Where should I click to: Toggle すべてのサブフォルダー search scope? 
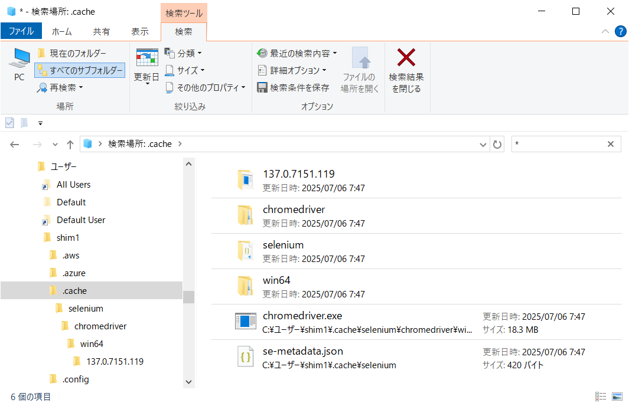[x=80, y=71]
